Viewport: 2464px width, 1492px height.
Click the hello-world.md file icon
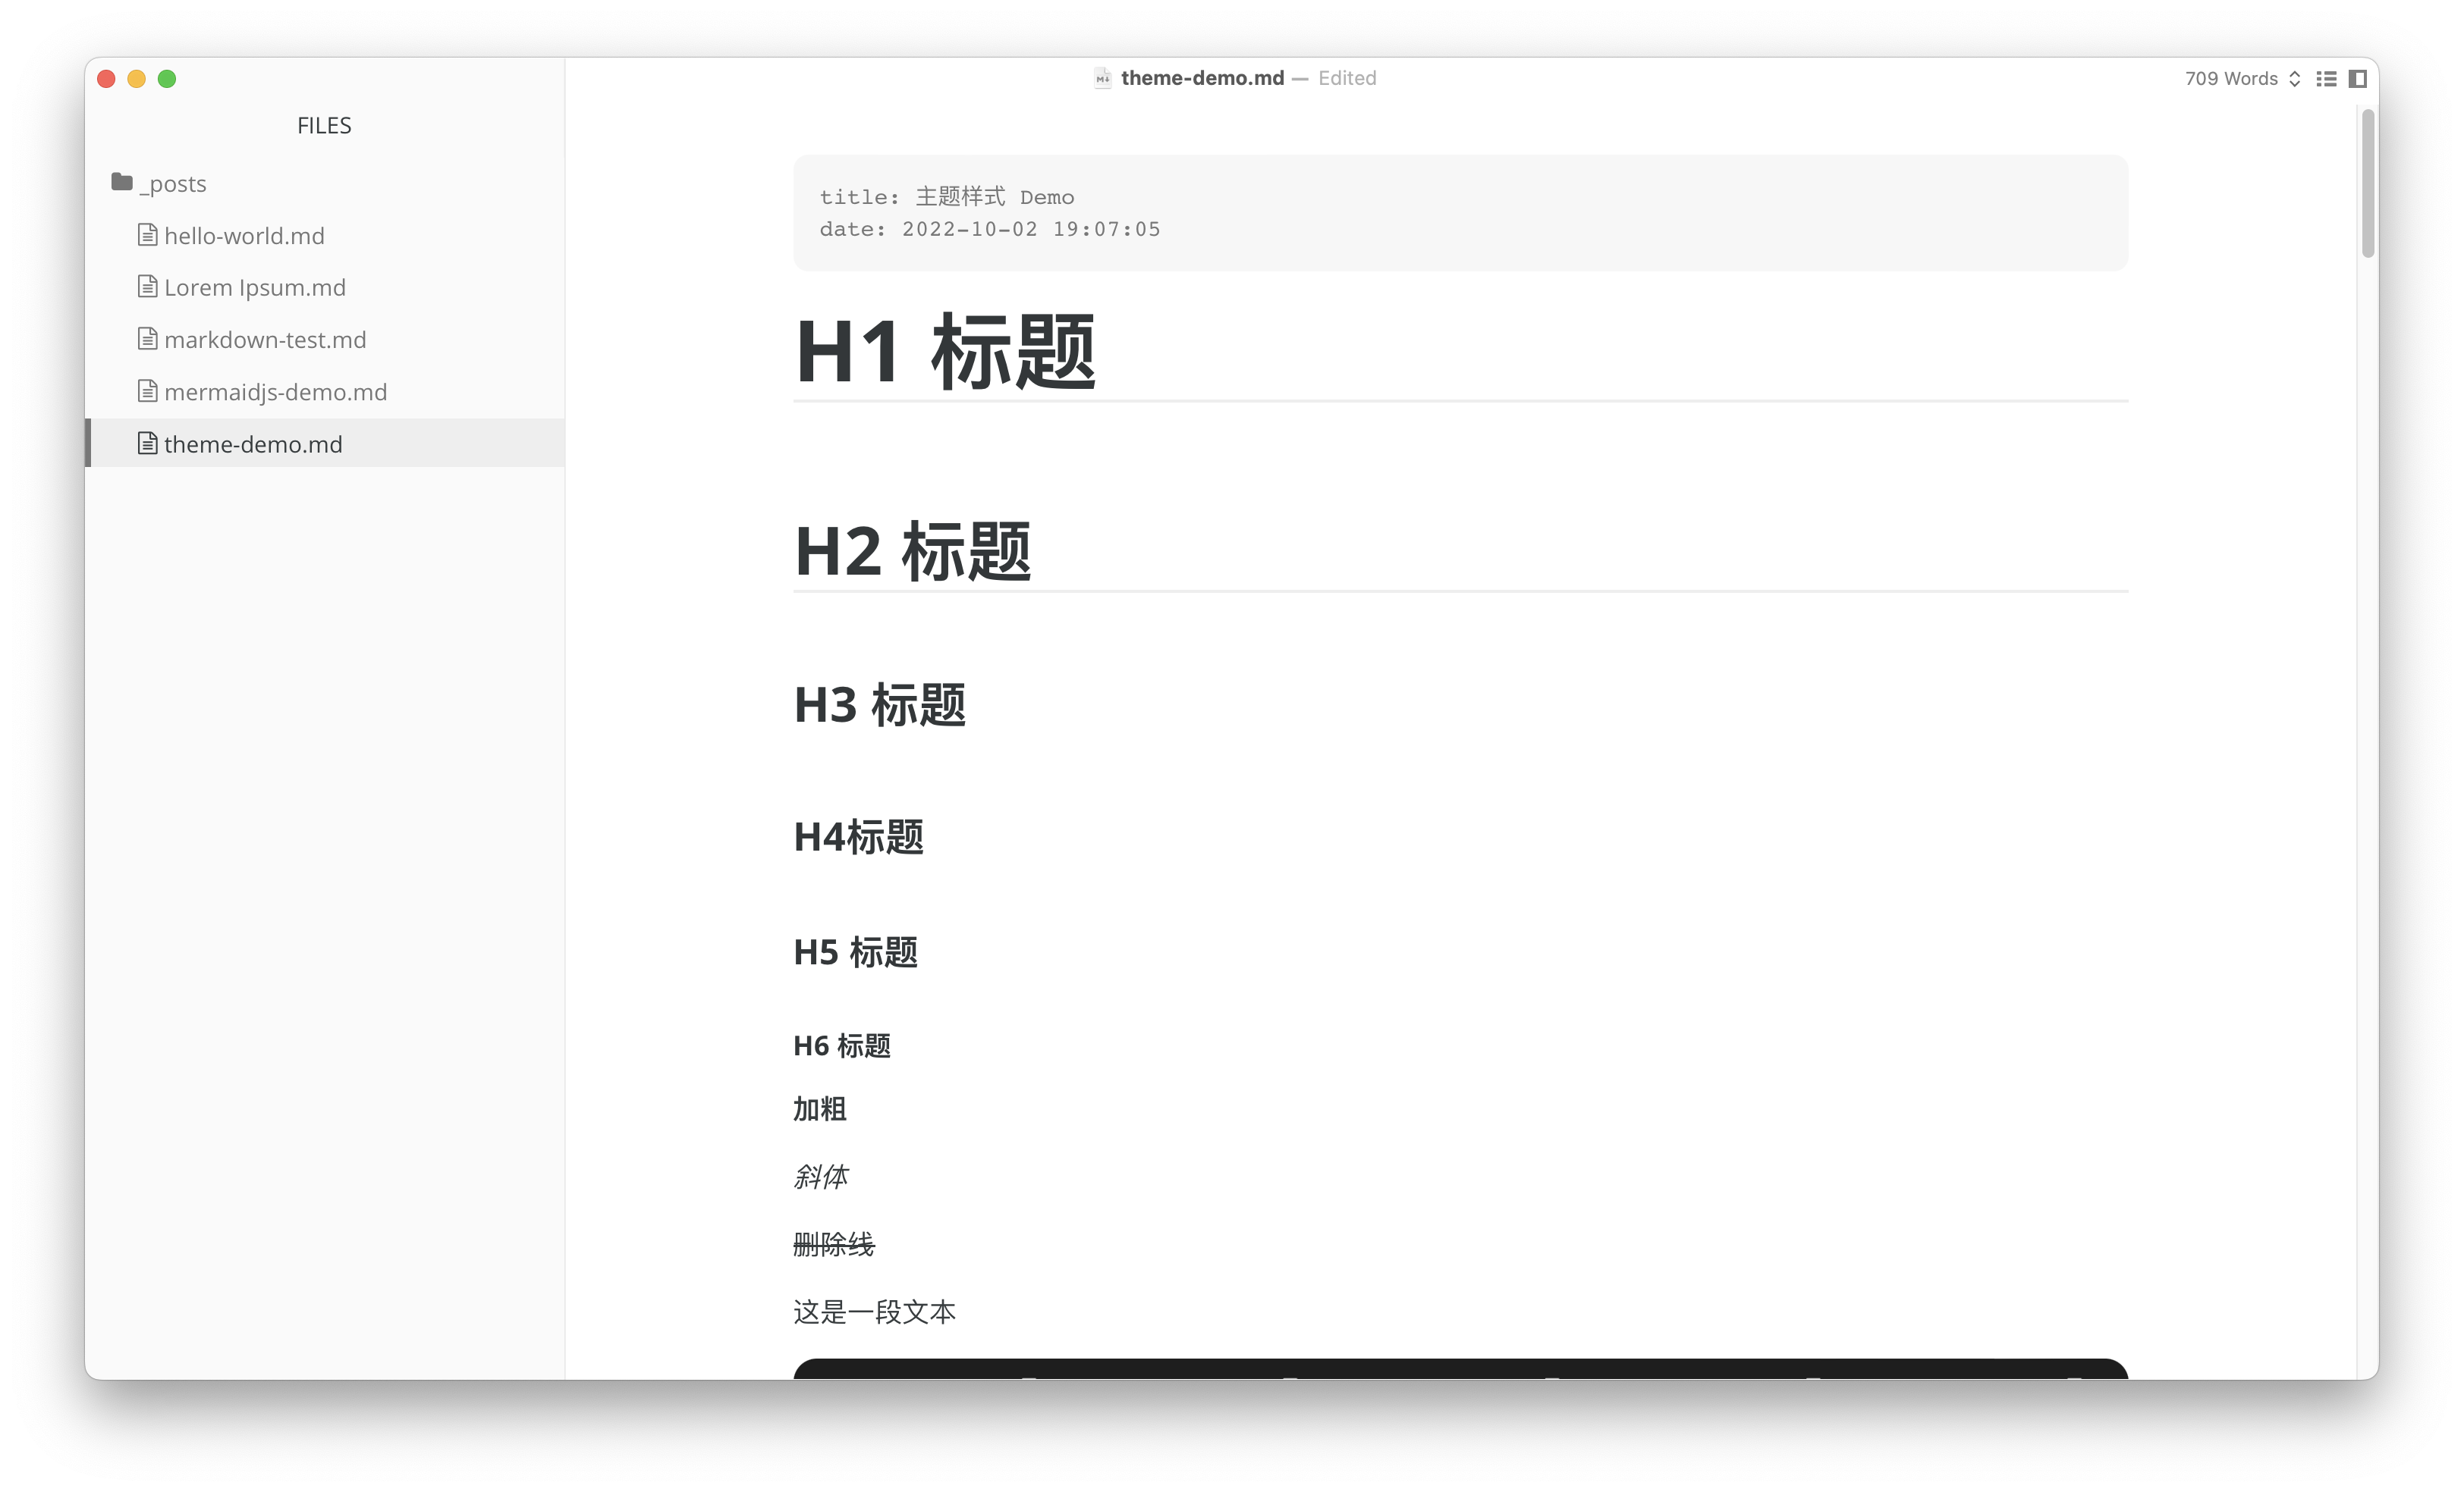(147, 235)
